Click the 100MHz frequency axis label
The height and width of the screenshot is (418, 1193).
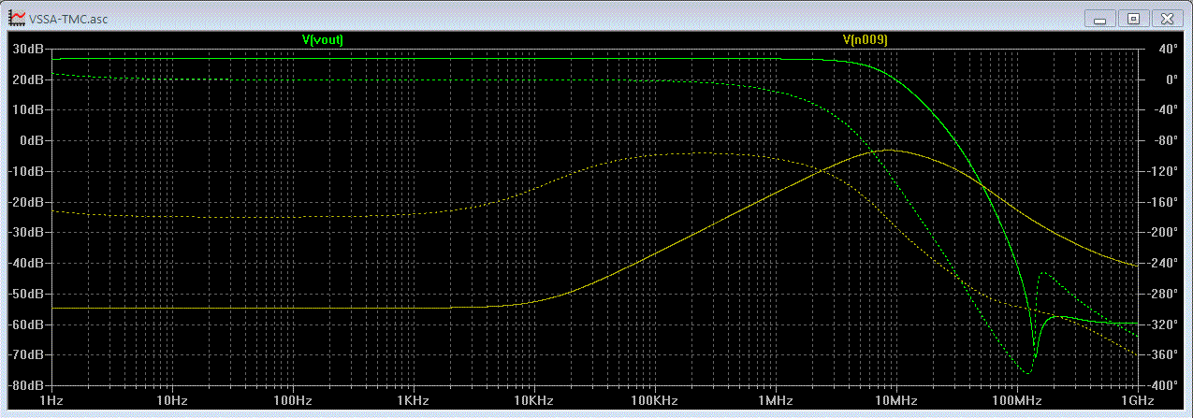tap(1017, 400)
